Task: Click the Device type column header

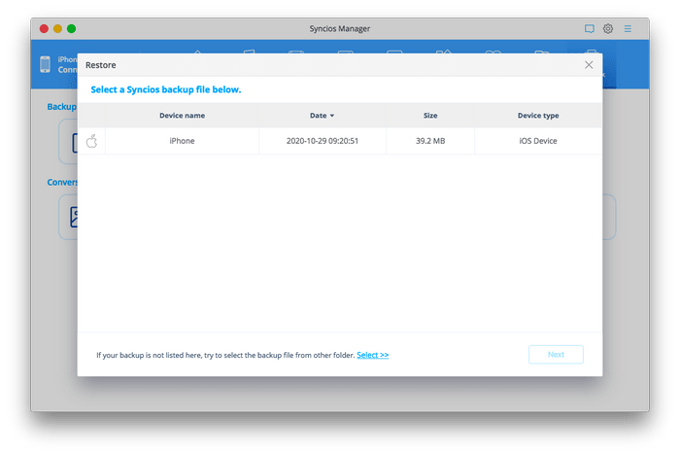Action: [x=538, y=116]
